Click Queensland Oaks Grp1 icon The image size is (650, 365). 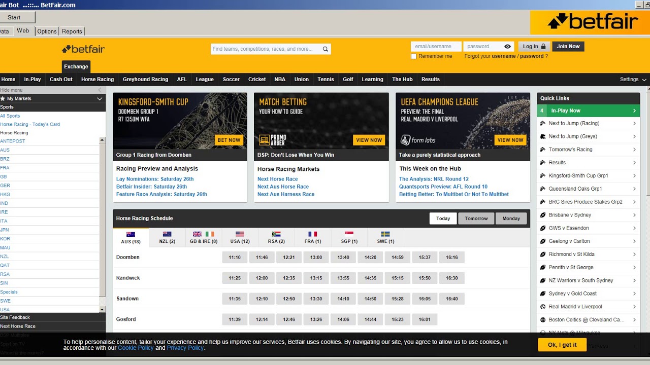pos(543,189)
